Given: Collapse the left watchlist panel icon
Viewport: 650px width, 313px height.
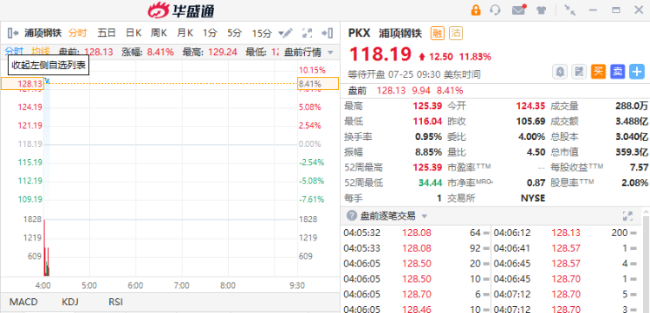Looking at the screenshot, I should [13, 33].
